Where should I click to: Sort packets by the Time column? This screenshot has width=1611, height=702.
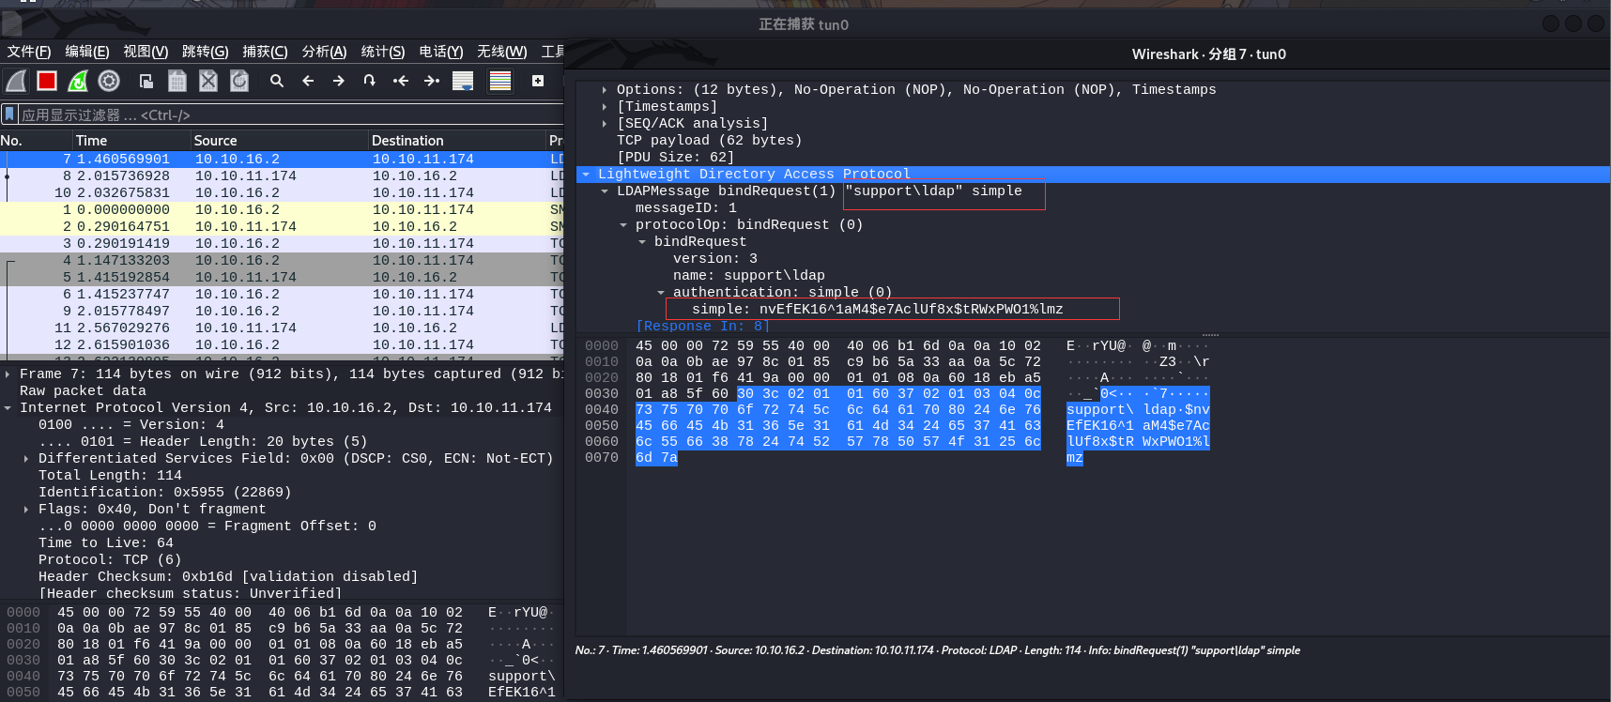pos(132,141)
